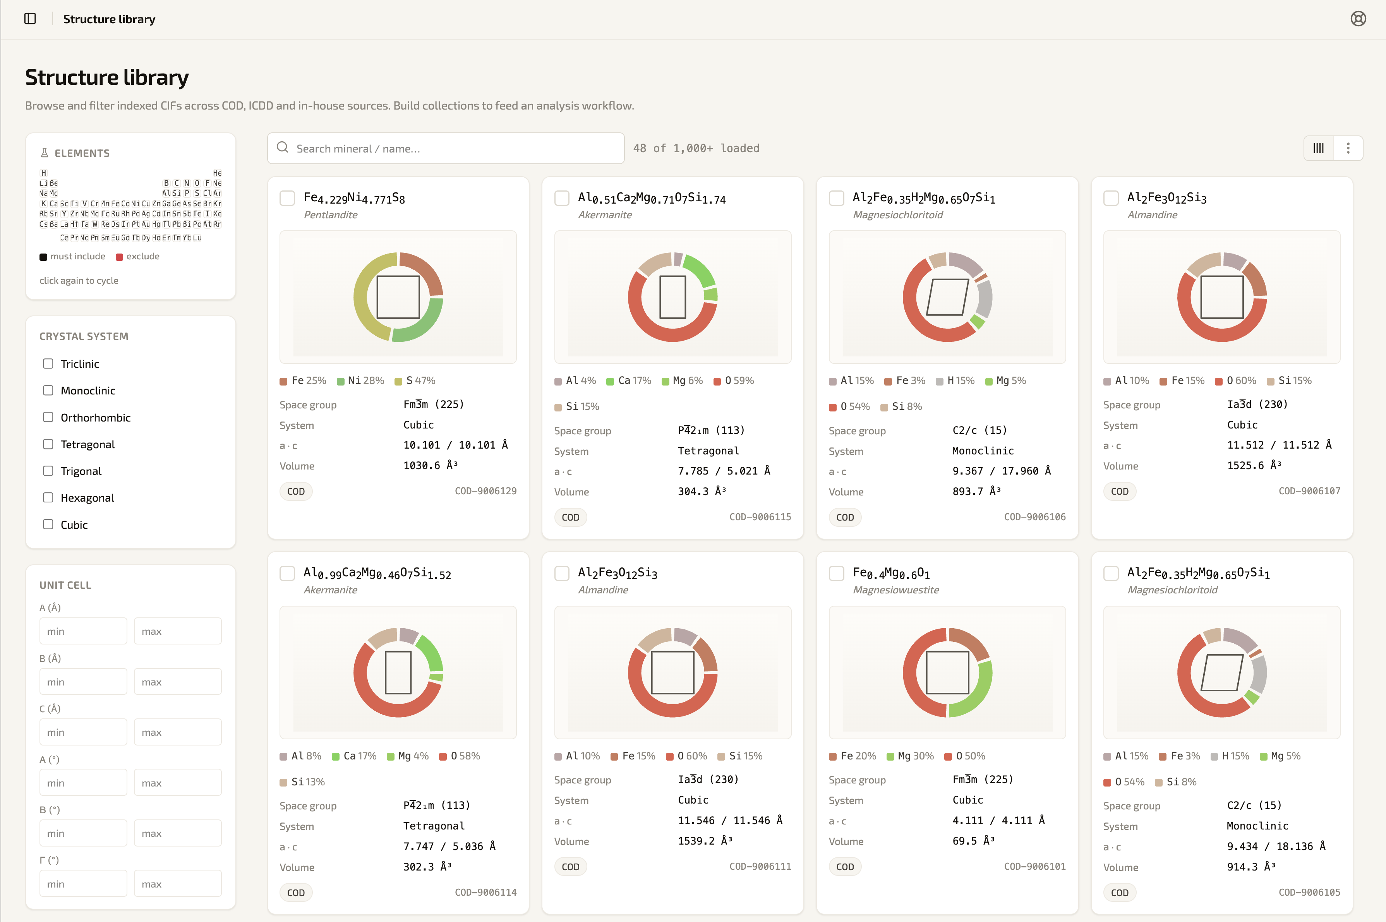Click the COD badge on Pentlandite card
The width and height of the screenshot is (1386, 922).
(x=296, y=491)
